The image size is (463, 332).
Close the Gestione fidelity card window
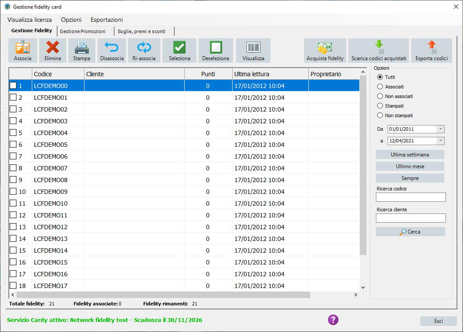pyautogui.click(x=456, y=7)
